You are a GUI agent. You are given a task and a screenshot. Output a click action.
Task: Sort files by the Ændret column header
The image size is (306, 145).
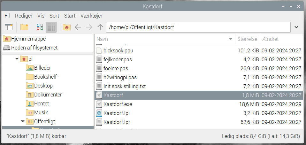pos(270,39)
